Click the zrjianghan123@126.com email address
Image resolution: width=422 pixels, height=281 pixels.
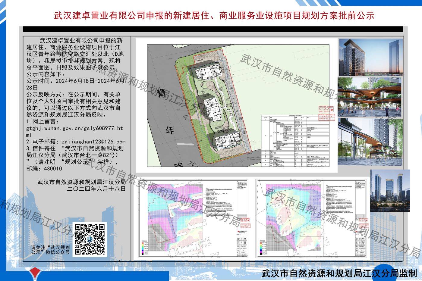point(93,142)
